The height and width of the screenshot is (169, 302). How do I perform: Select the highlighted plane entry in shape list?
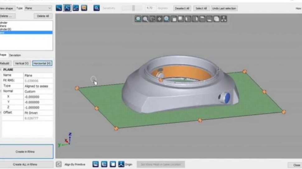click(25, 32)
